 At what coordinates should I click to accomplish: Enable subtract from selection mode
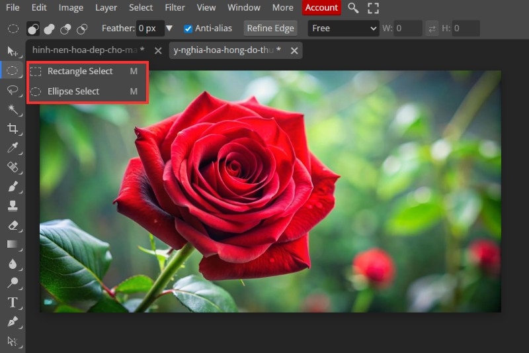pos(65,28)
